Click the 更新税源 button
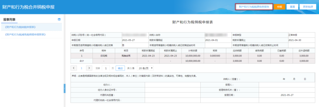 (308, 7)
